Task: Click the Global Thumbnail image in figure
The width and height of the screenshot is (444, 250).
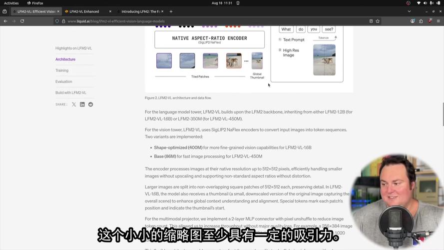Action: point(257,60)
